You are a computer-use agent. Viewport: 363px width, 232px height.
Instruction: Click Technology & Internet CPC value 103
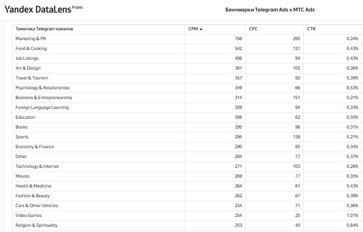[x=296, y=166]
